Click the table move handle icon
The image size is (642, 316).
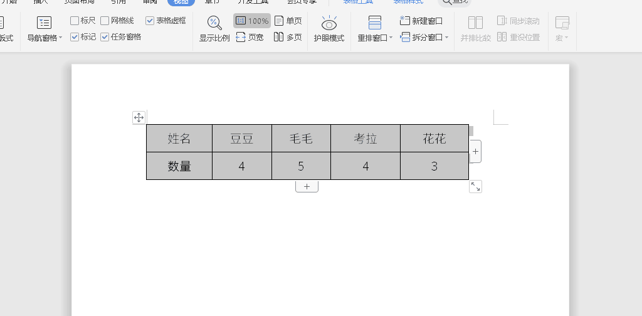[x=139, y=117]
